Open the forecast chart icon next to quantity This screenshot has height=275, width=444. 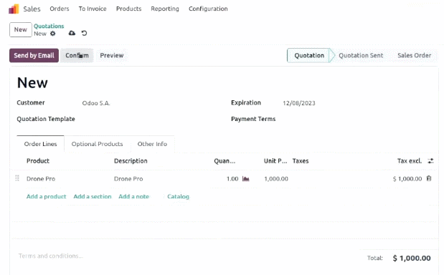pyautogui.click(x=246, y=178)
